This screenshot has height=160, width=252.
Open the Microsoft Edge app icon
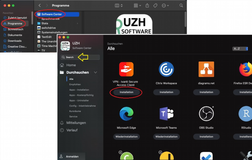pos(126,114)
